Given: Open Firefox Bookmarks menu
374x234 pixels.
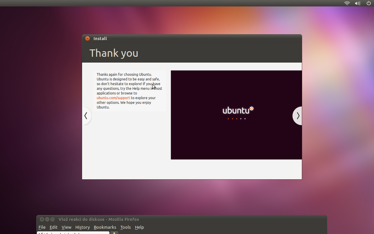Looking at the screenshot, I should [x=105, y=227].
